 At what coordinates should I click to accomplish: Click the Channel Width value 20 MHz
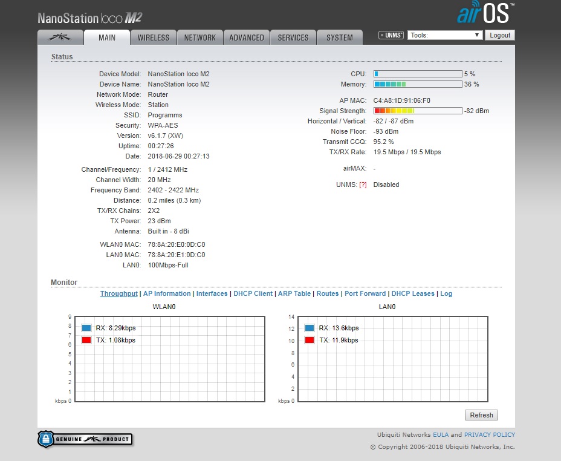[159, 180]
